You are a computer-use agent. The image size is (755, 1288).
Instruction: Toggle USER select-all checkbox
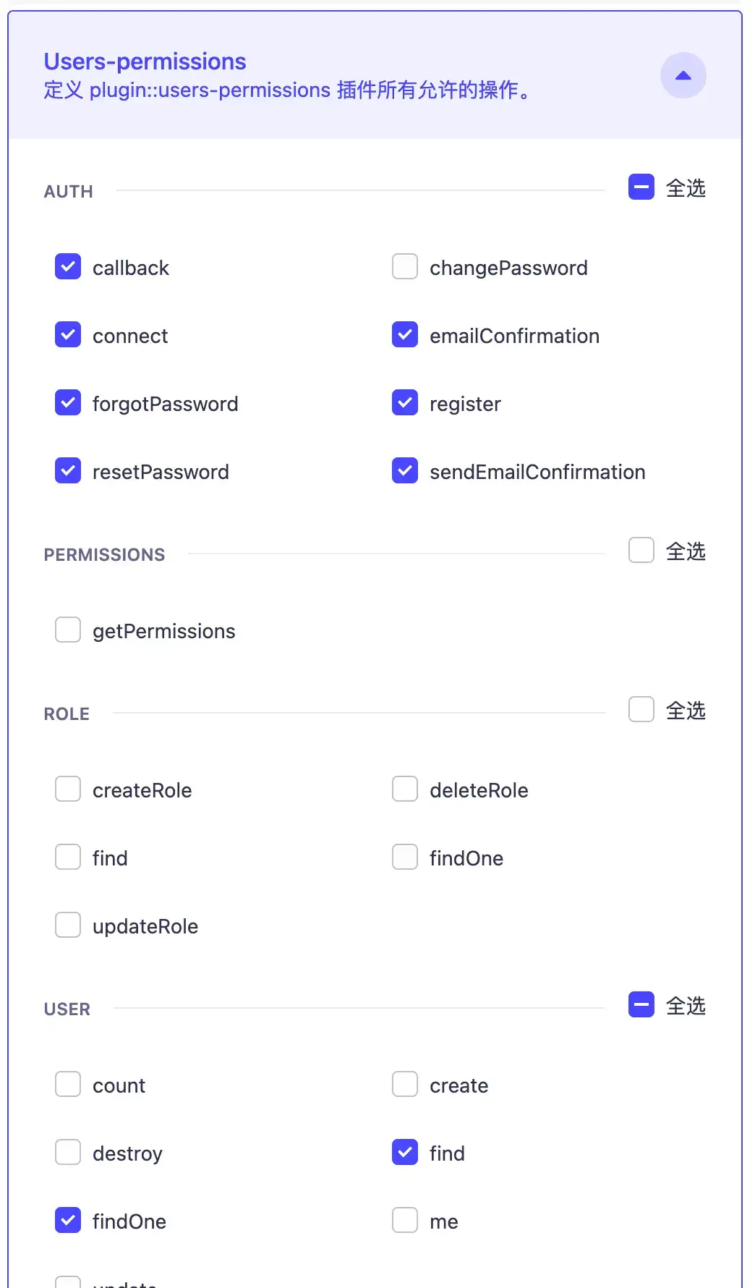(641, 1004)
